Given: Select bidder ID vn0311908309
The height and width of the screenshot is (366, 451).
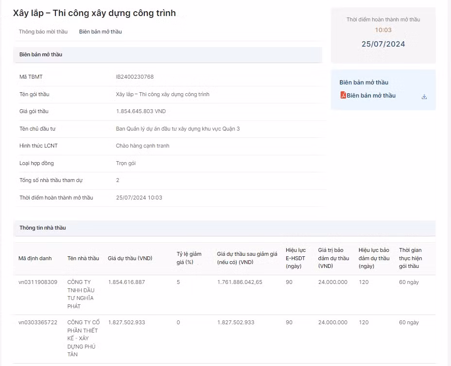Looking at the screenshot, I should (38, 282).
